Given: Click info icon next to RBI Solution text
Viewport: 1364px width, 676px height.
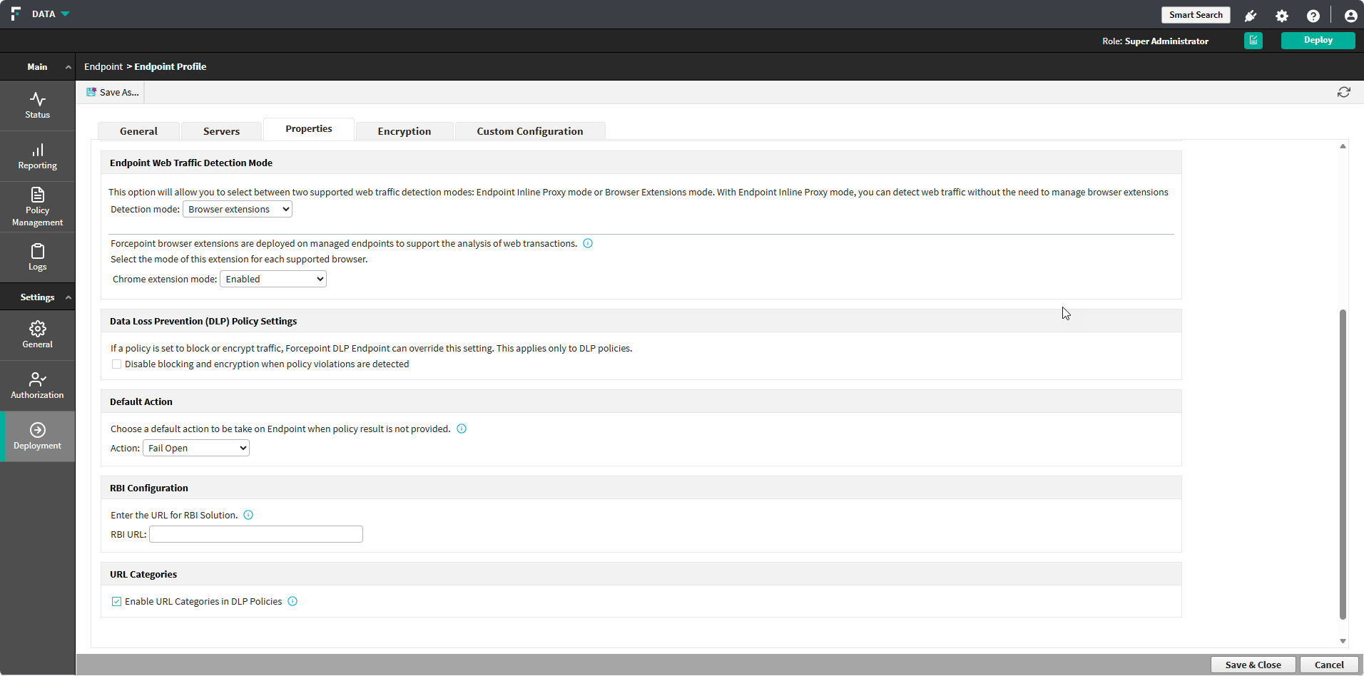Looking at the screenshot, I should click(x=248, y=515).
